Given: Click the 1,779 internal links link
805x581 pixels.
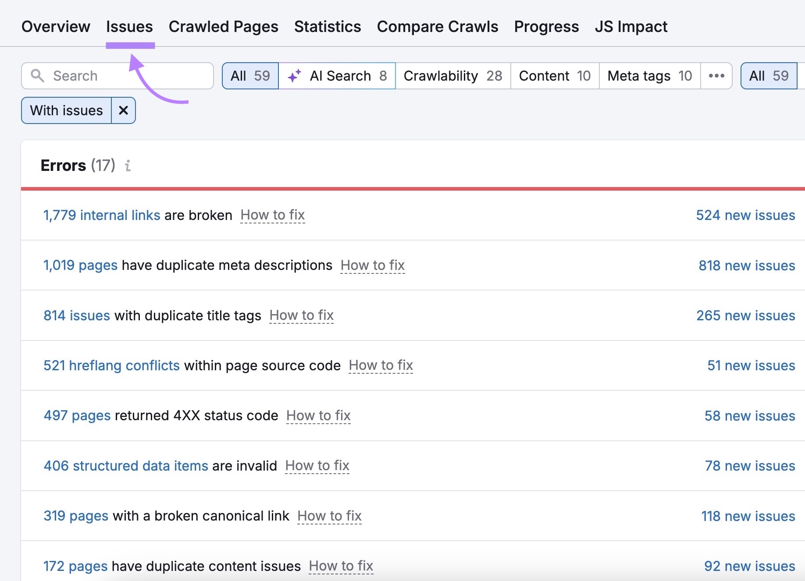Looking at the screenshot, I should (101, 215).
